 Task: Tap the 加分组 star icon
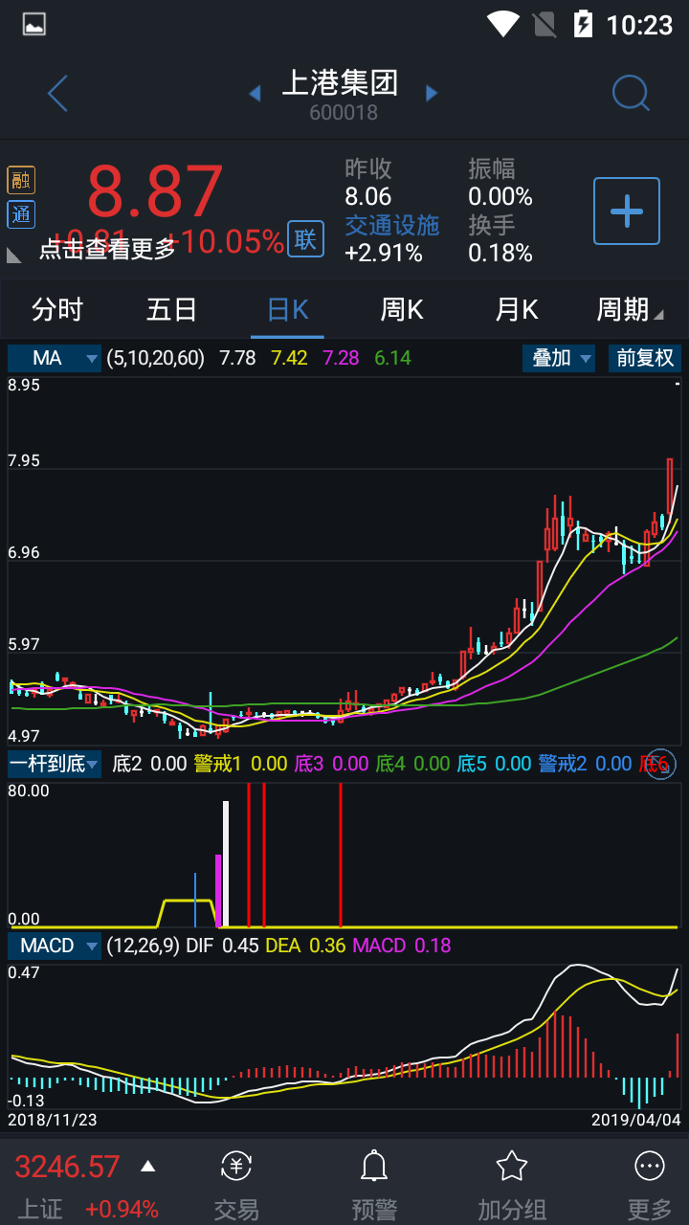point(512,1166)
